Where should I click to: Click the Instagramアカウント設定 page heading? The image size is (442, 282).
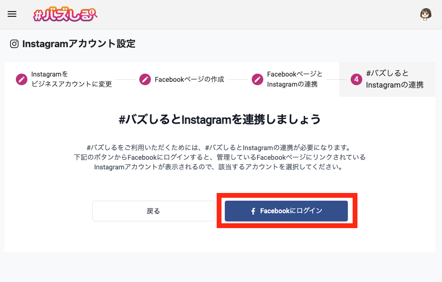(x=78, y=43)
